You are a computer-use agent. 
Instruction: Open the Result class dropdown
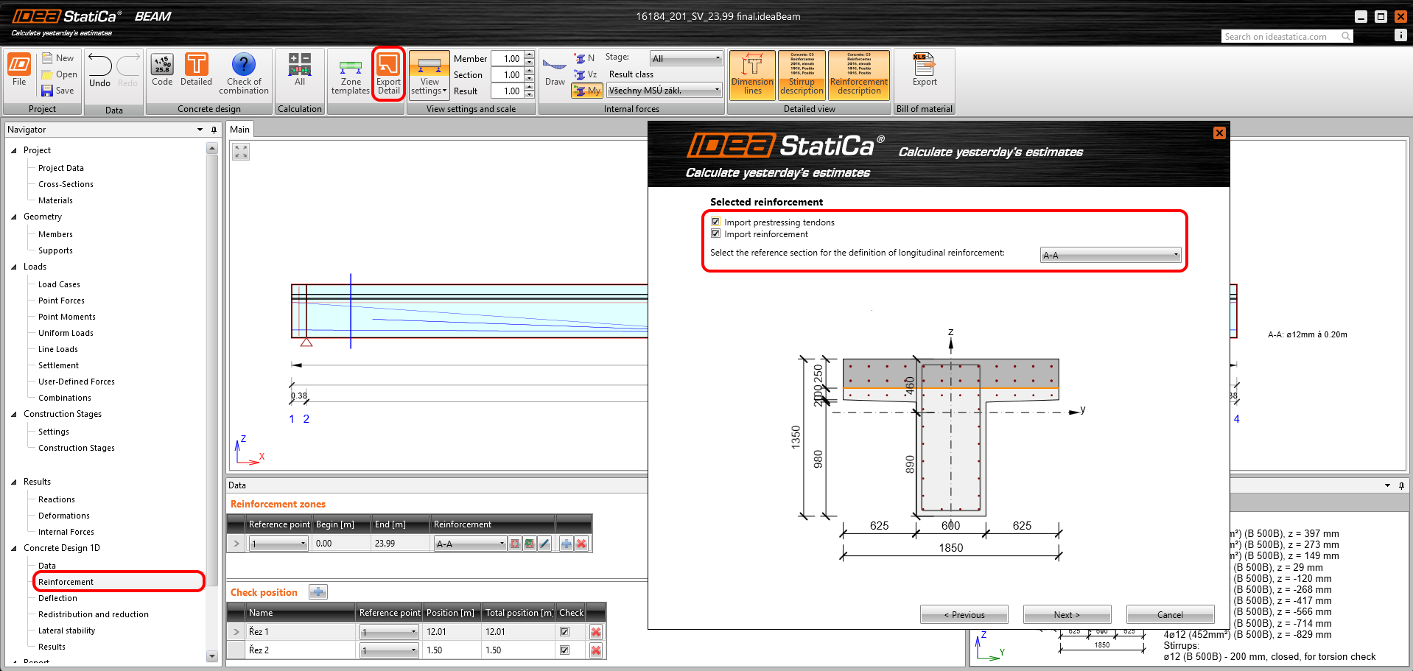click(665, 91)
